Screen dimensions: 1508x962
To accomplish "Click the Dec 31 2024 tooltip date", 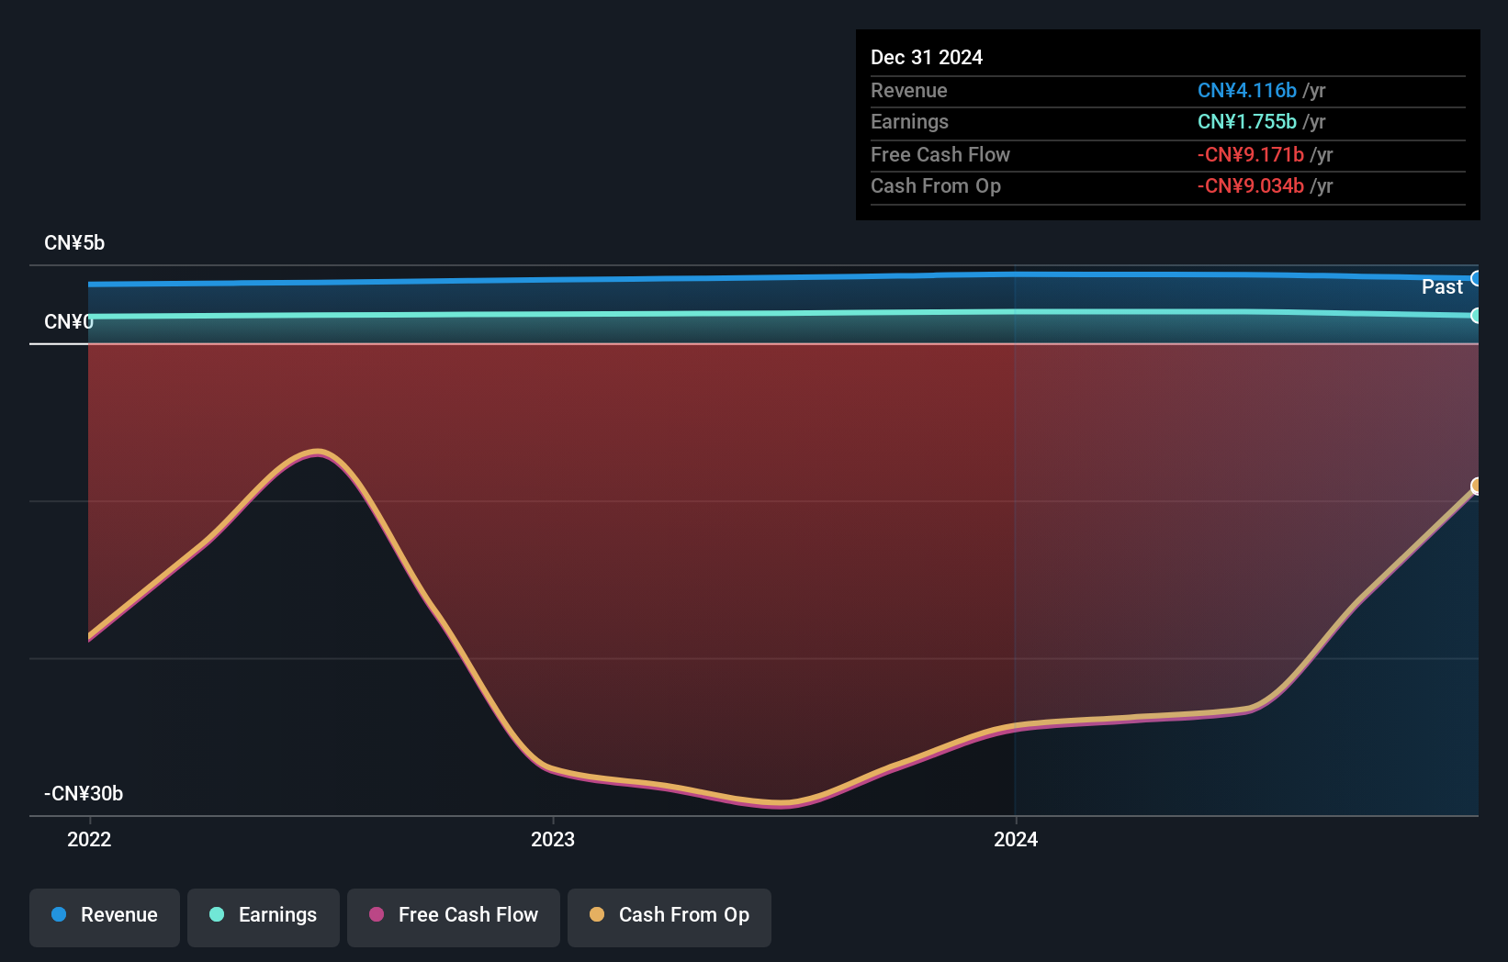I will [x=927, y=58].
